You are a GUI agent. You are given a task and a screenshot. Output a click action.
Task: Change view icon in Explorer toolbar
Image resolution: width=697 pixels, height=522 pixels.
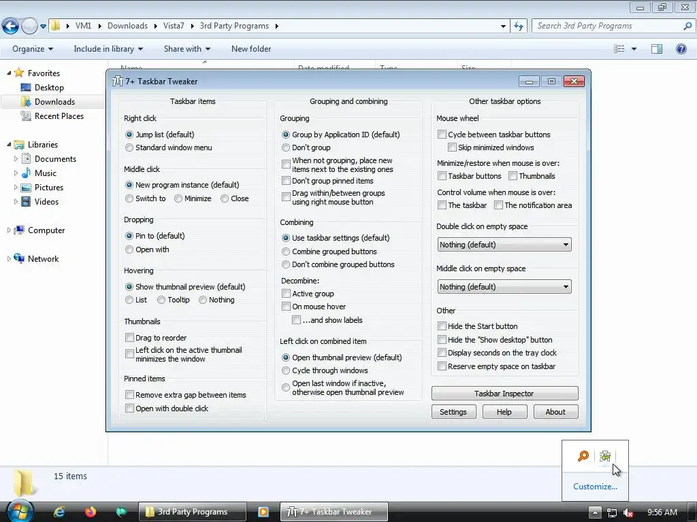619,49
